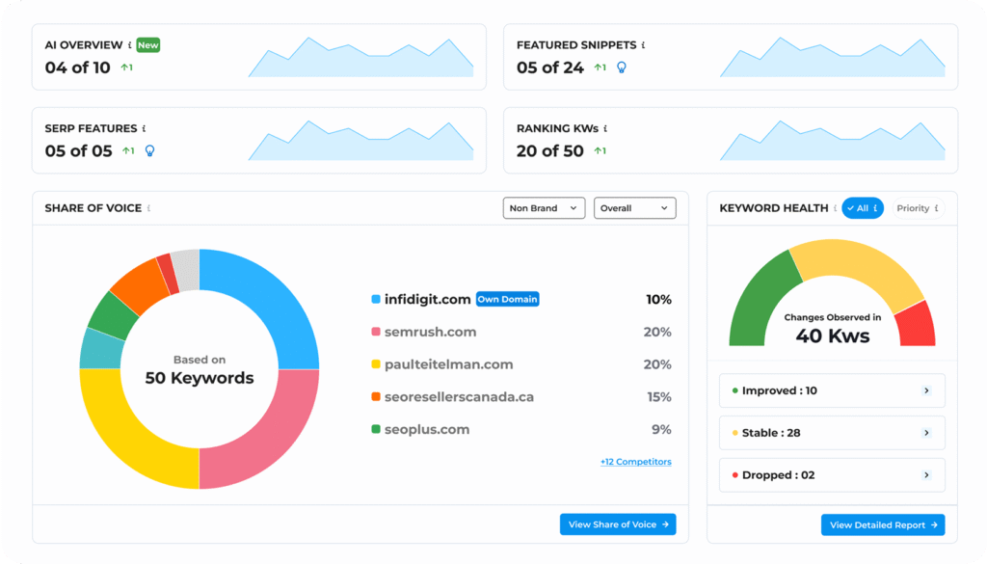Open the Non Brand dropdown
Screen dimensions: 987x564
tap(544, 208)
